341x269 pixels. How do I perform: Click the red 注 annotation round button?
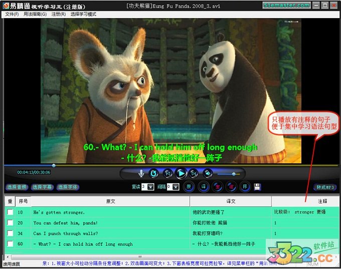click(231, 187)
